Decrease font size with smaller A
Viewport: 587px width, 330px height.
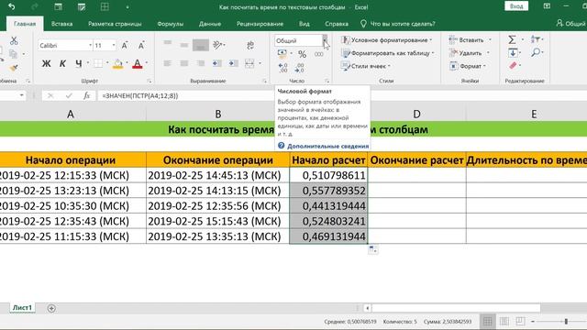[x=141, y=46]
